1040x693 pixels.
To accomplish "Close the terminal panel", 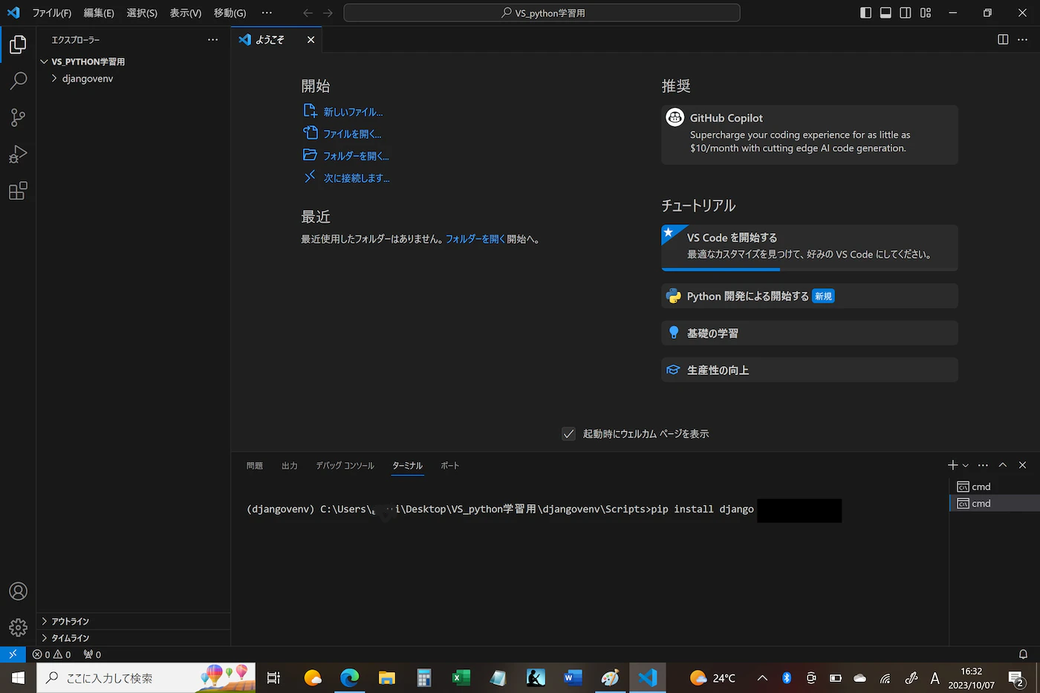I will [1022, 465].
